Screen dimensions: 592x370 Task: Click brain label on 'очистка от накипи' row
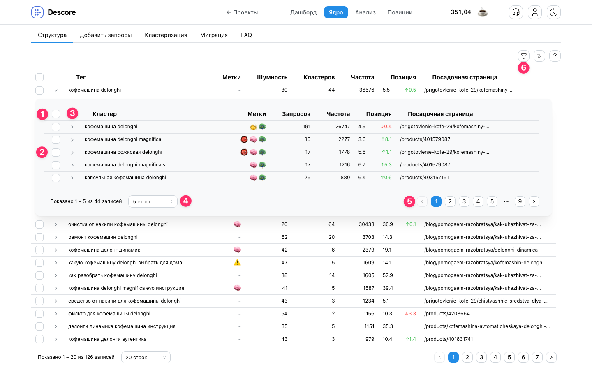237,224
